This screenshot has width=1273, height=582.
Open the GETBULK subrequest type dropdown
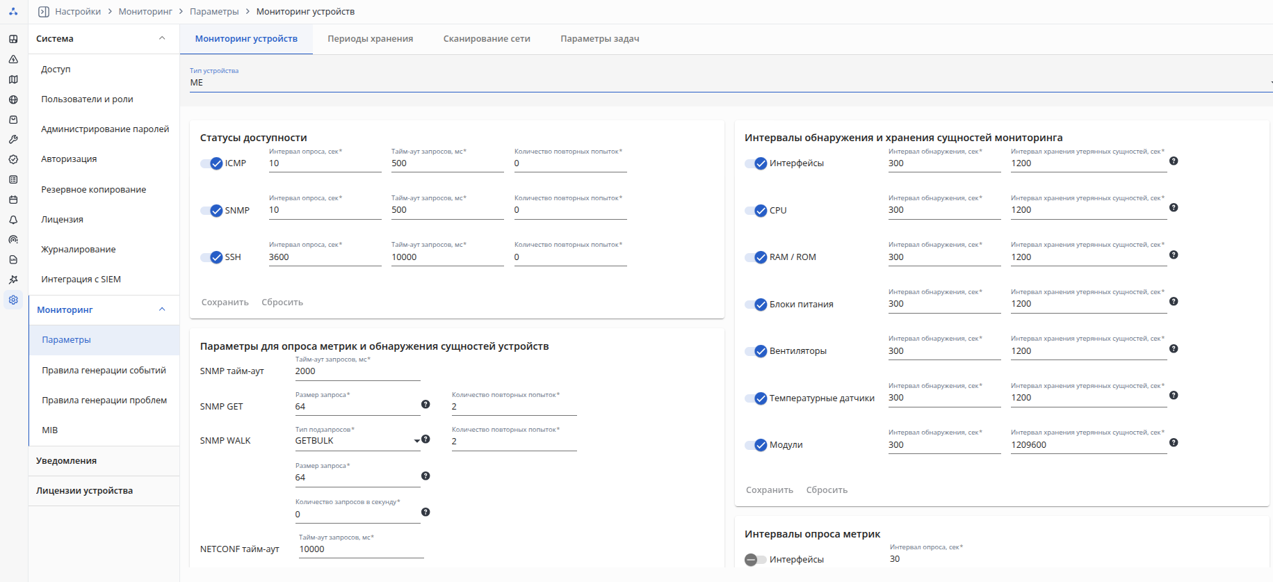(x=358, y=441)
